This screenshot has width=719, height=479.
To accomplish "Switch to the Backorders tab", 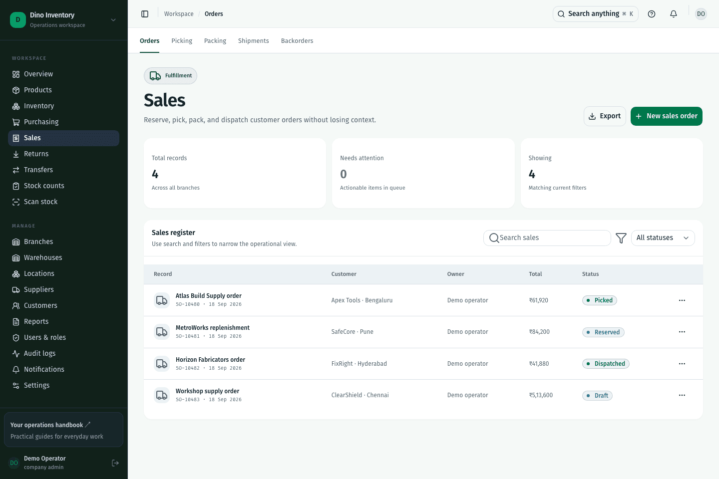I will tap(297, 41).
